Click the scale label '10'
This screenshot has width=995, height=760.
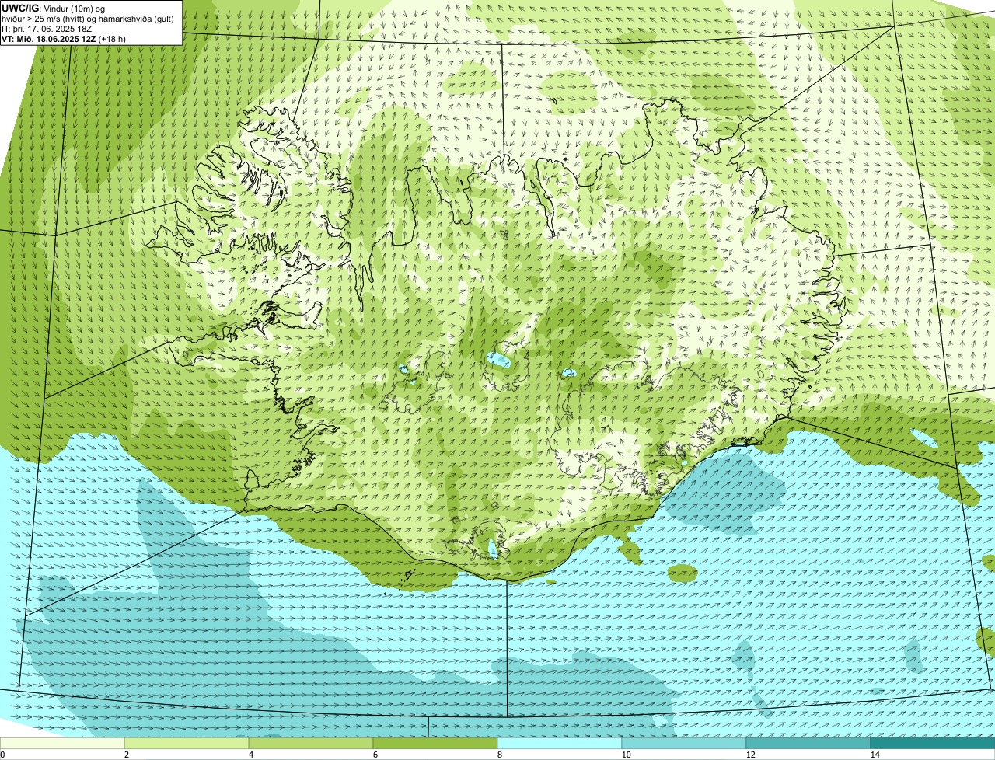click(x=626, y=755)
